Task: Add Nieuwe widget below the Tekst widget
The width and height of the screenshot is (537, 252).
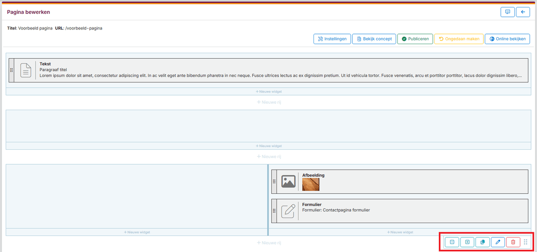Action: pyautogui.click(x=268, y=91)
